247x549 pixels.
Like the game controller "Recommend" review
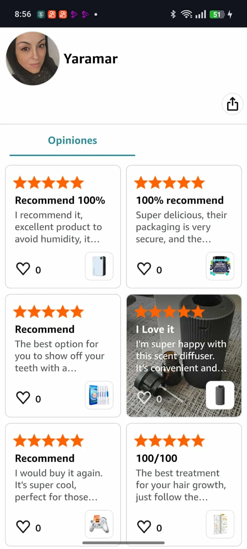pos(23,527)
